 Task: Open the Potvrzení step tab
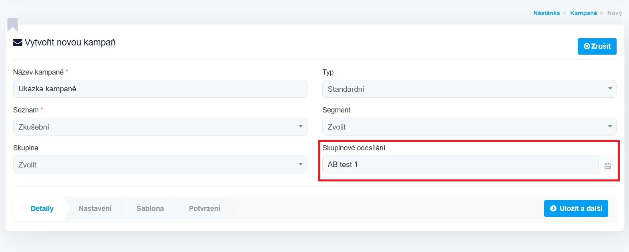[x=204, y=209]
